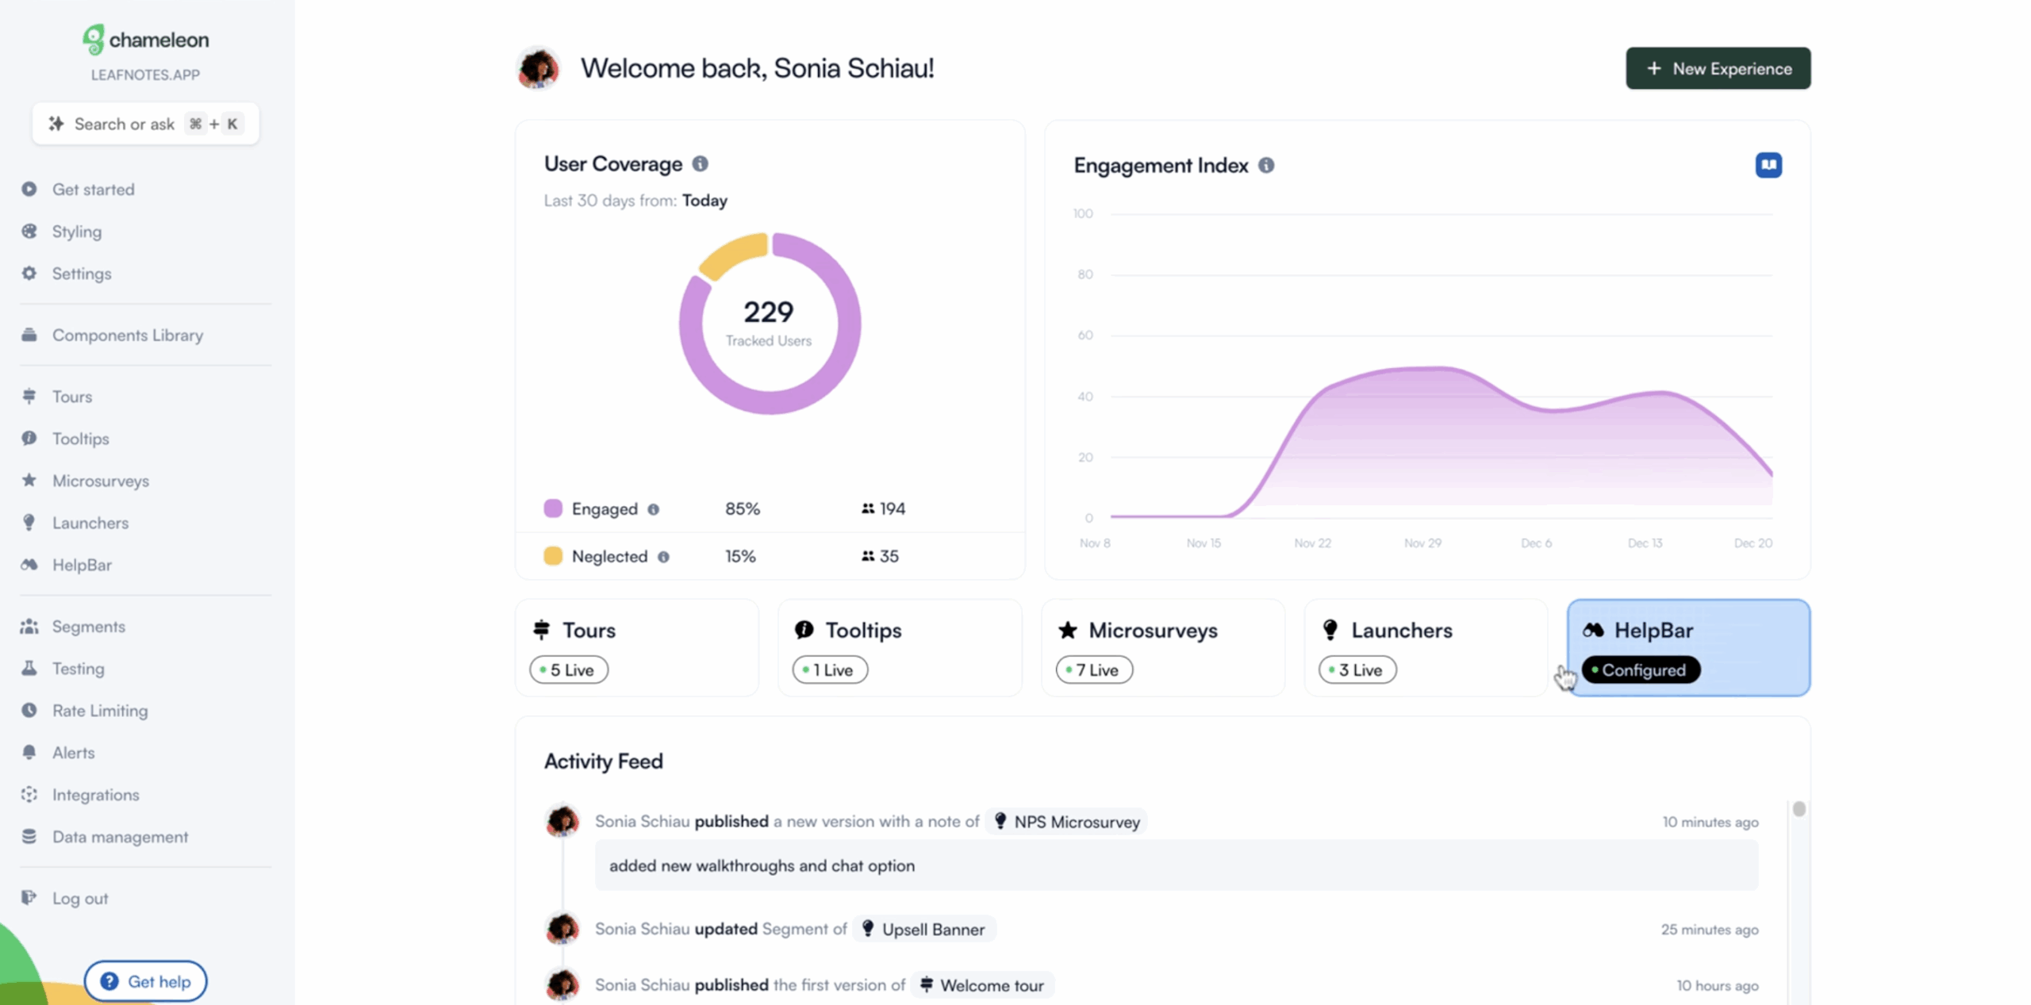Open Components Library from sidebar
The width and height of the screenshot is (2031, 1005).
click(x=128, y=335)
